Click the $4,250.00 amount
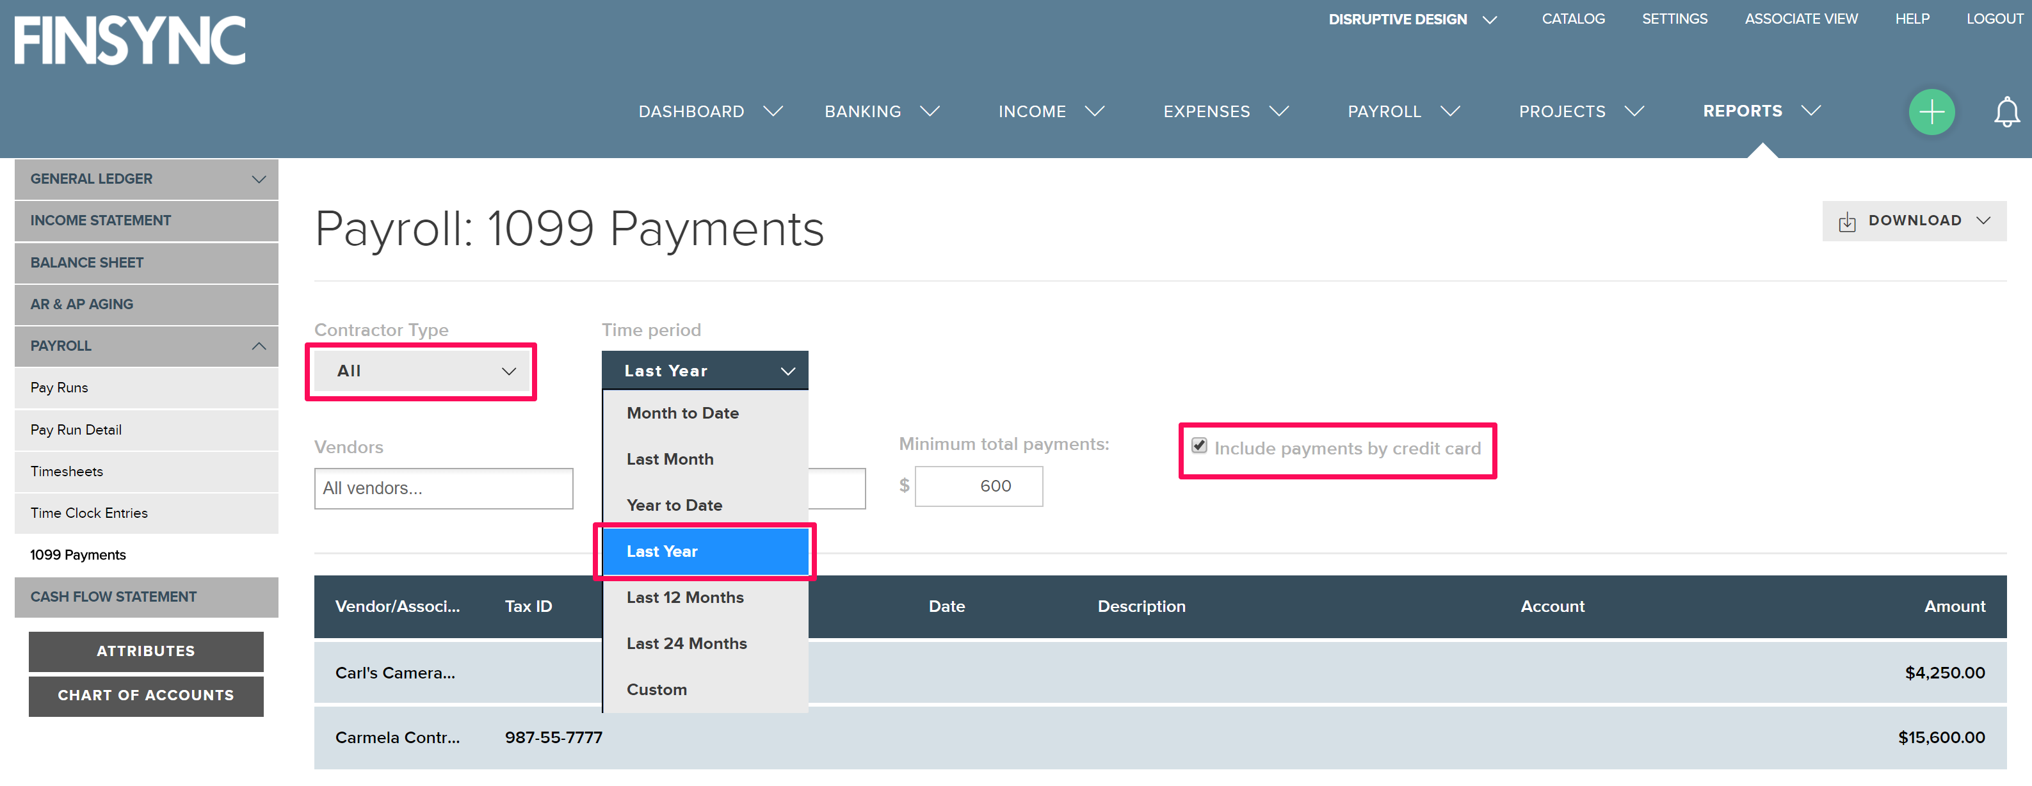The height and width of the screenshot is (786, 2032). 1944,673
